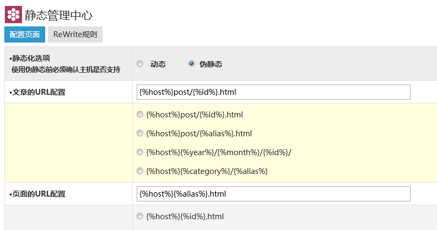Click the 静态化选项 row label
437x230 pixels.
33,58
